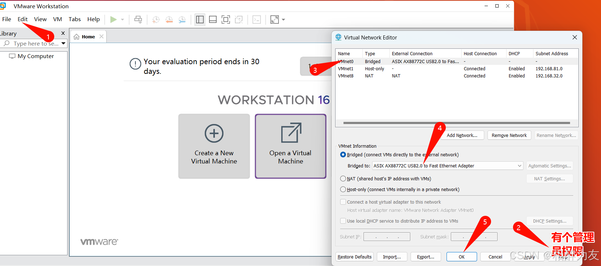Click the Take Snapshot clock icon
Viewport: 601px width, 266px height.
click(156, 20)
